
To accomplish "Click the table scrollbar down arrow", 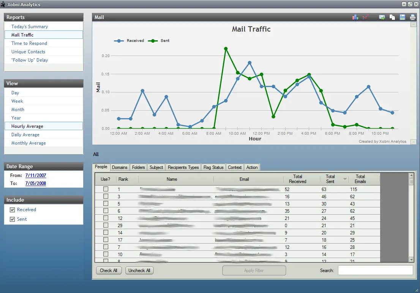I will (x=411, y=260).
